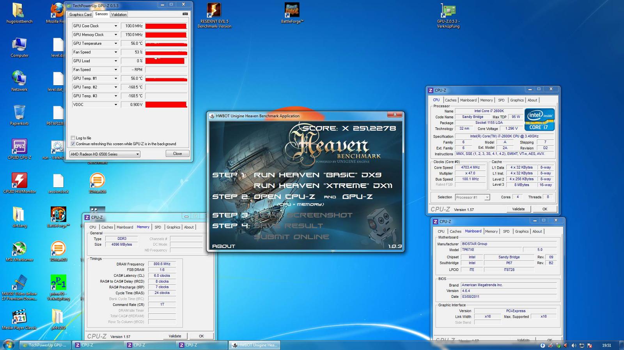The width and height of the screenshot is (624, 350).
Task: Expand GPU Temp. #1 sensor dropdown
Action: (115, 79)
